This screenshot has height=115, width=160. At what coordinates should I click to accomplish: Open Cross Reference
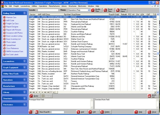click(x=12, y=48)
